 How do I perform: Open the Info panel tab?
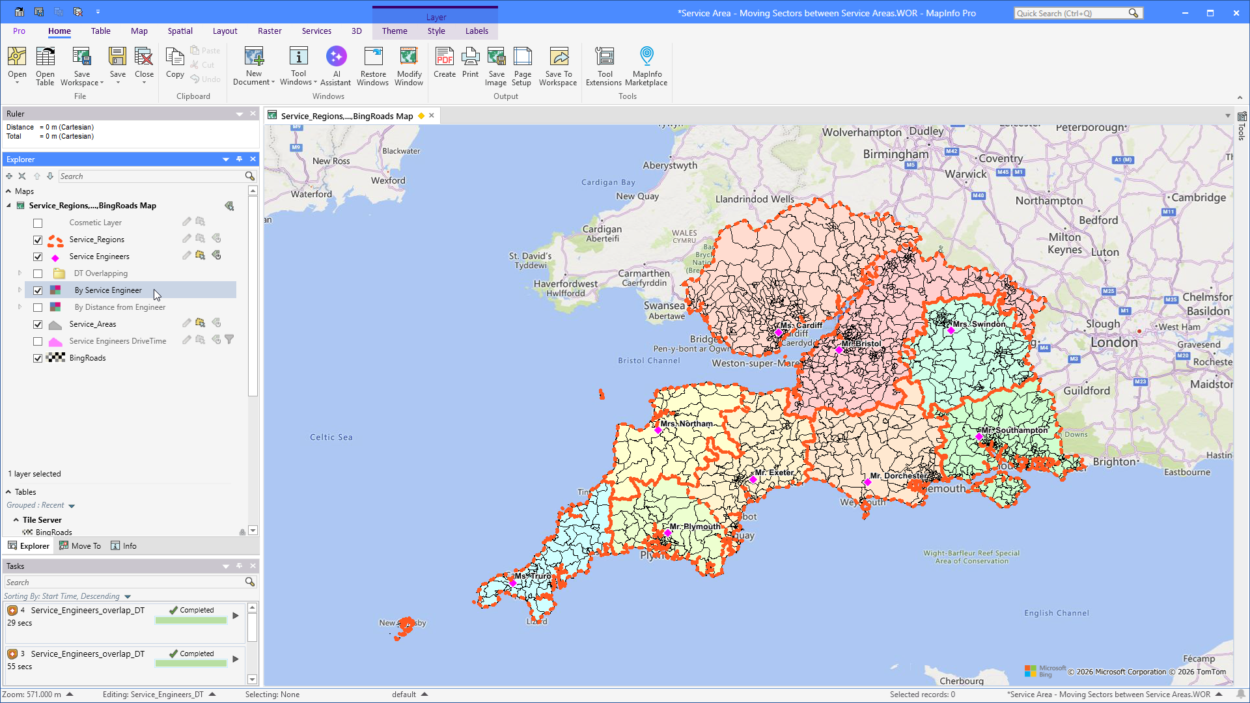[x=124, y=546]
